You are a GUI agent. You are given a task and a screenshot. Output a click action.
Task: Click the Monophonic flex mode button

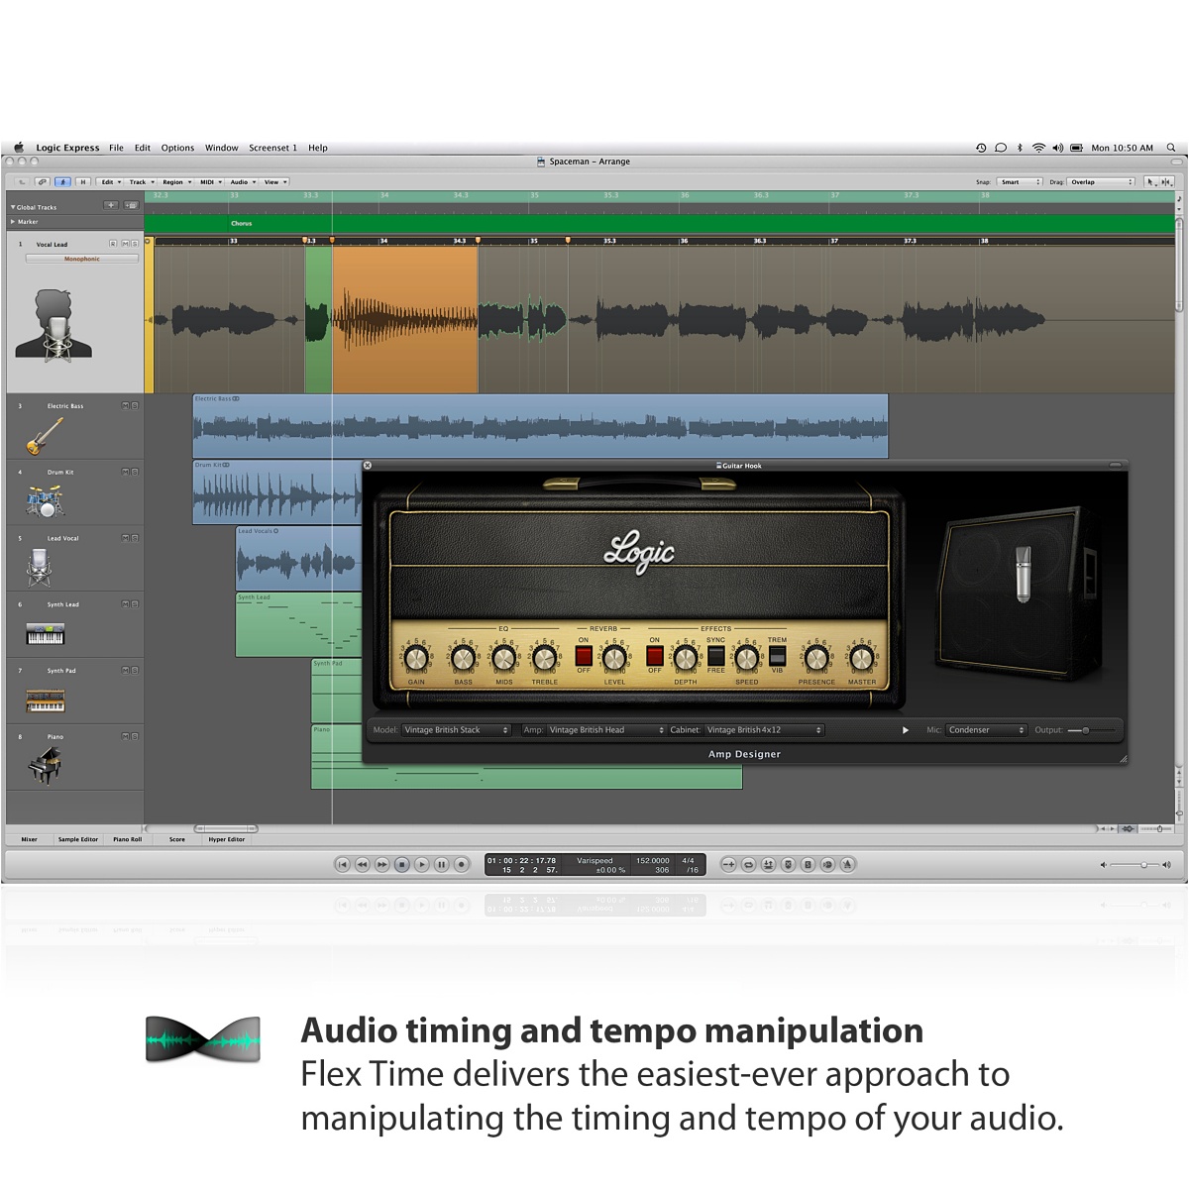click(x=82, y=259)
